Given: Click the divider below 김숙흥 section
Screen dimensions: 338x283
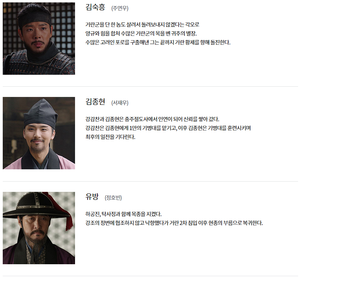Looking at the screenshot, I should [150, 86].
